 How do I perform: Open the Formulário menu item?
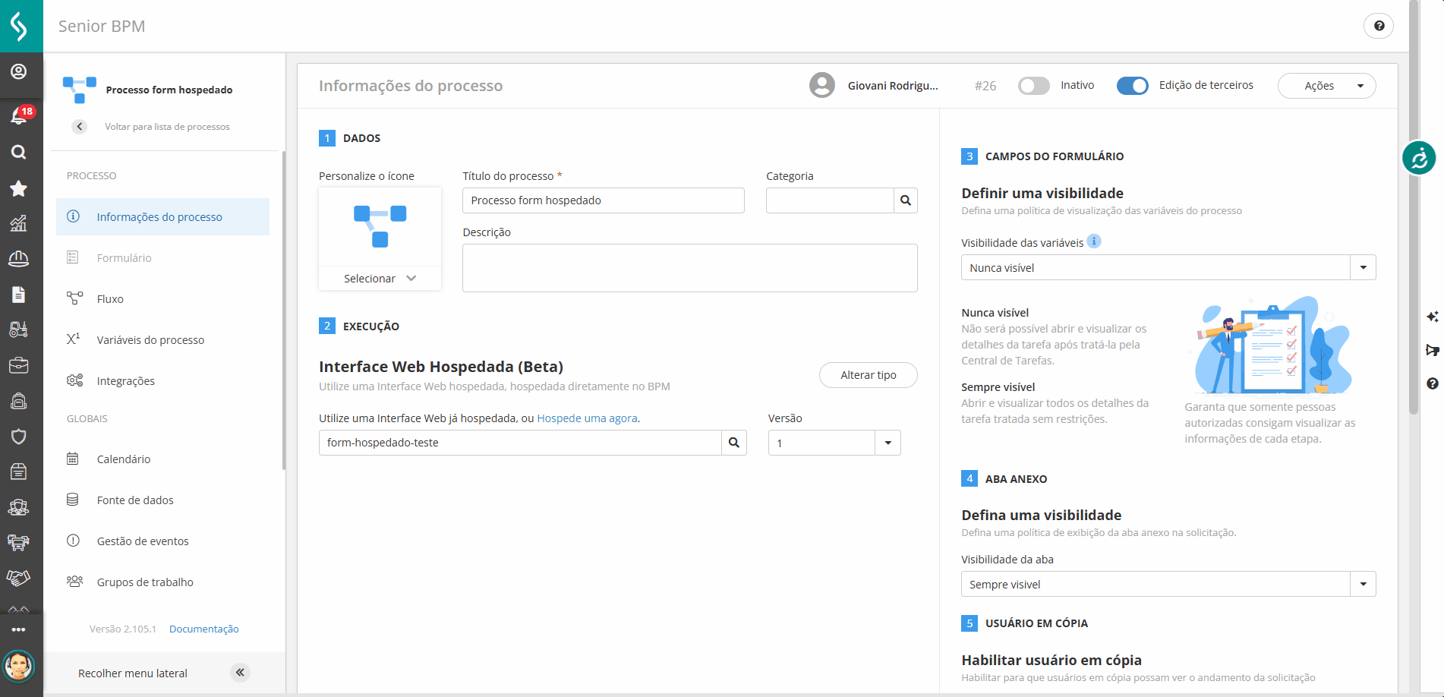click(x=162, y=258)
